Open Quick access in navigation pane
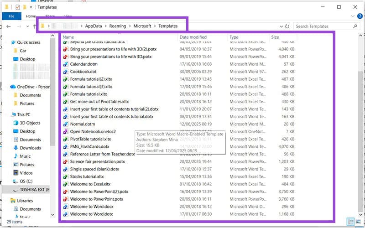The width and height of the screenshot is (365, 228). (x=29, y=42)
